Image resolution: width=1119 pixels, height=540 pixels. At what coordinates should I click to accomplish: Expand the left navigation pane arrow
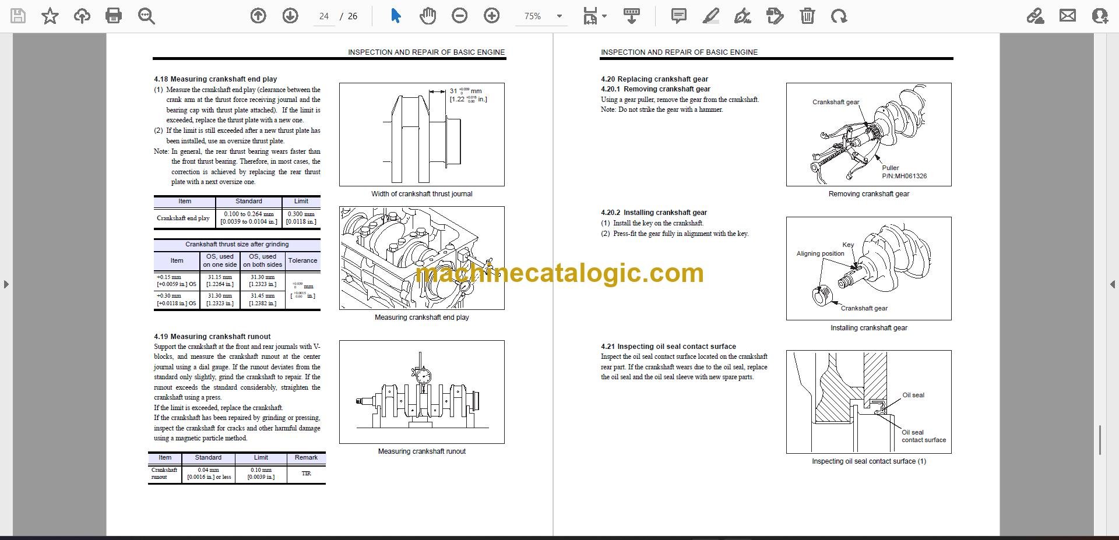point(6,284)
